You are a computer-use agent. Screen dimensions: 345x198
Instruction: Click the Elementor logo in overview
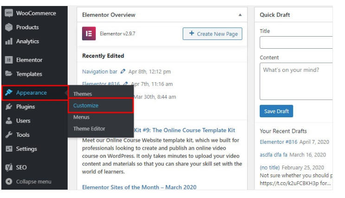[89, 33]
